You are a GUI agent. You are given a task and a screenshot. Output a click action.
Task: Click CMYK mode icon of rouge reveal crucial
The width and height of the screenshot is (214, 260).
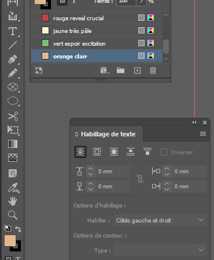150,18
